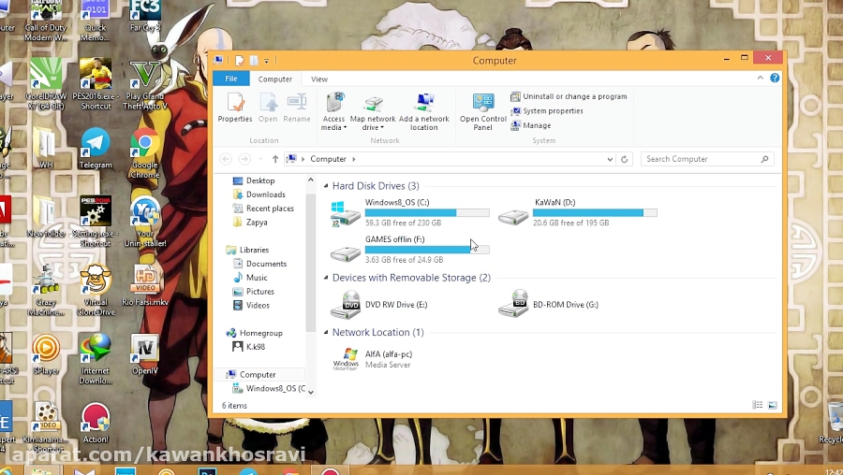Open Properties in the Computer ribbon
Screen dimensions: 843x475
(235, 108)
